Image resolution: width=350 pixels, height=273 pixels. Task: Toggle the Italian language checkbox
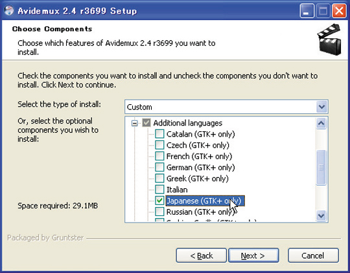point(159,190)
